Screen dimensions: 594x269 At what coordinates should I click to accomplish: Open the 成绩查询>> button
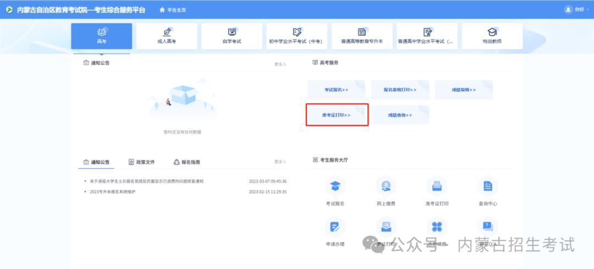pos(400,115)
